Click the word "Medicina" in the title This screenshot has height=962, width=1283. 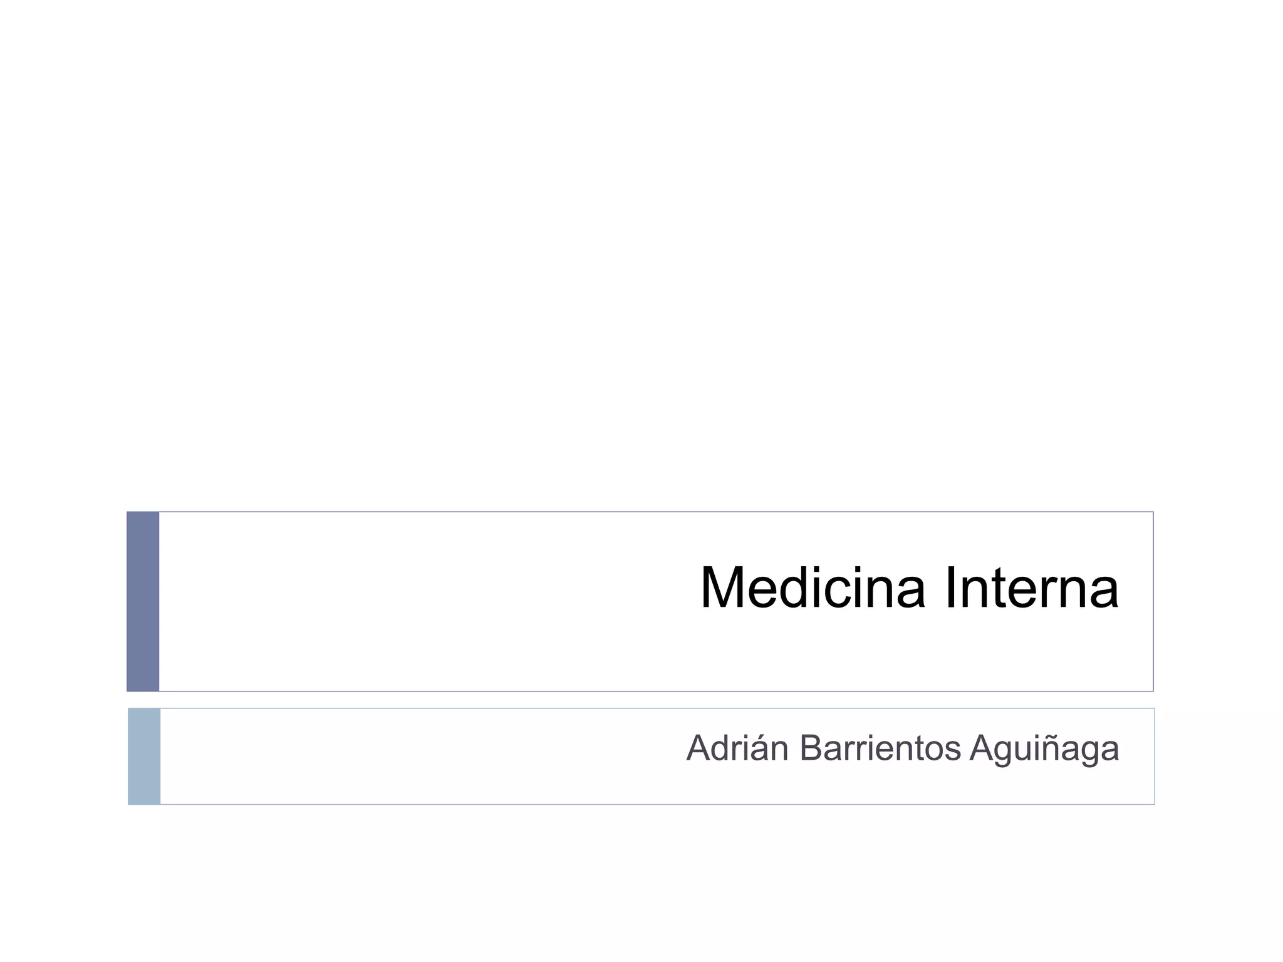(x=813, y=587)
